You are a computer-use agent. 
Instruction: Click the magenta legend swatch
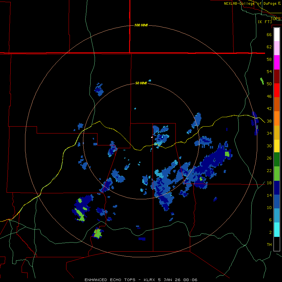coord(277,62)
